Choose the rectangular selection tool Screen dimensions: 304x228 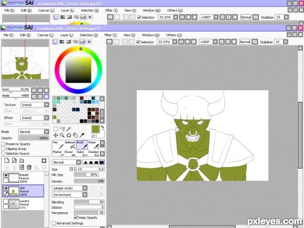tap(56, 129)
